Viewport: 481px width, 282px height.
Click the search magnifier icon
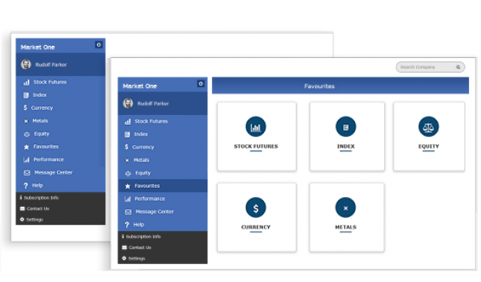pos(458,67)
